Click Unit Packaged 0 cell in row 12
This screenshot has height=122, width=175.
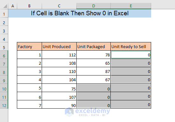pos(94,104)
